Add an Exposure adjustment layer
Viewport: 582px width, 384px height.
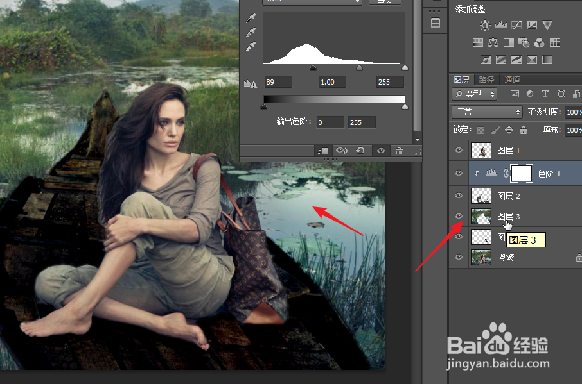point(532,25)
